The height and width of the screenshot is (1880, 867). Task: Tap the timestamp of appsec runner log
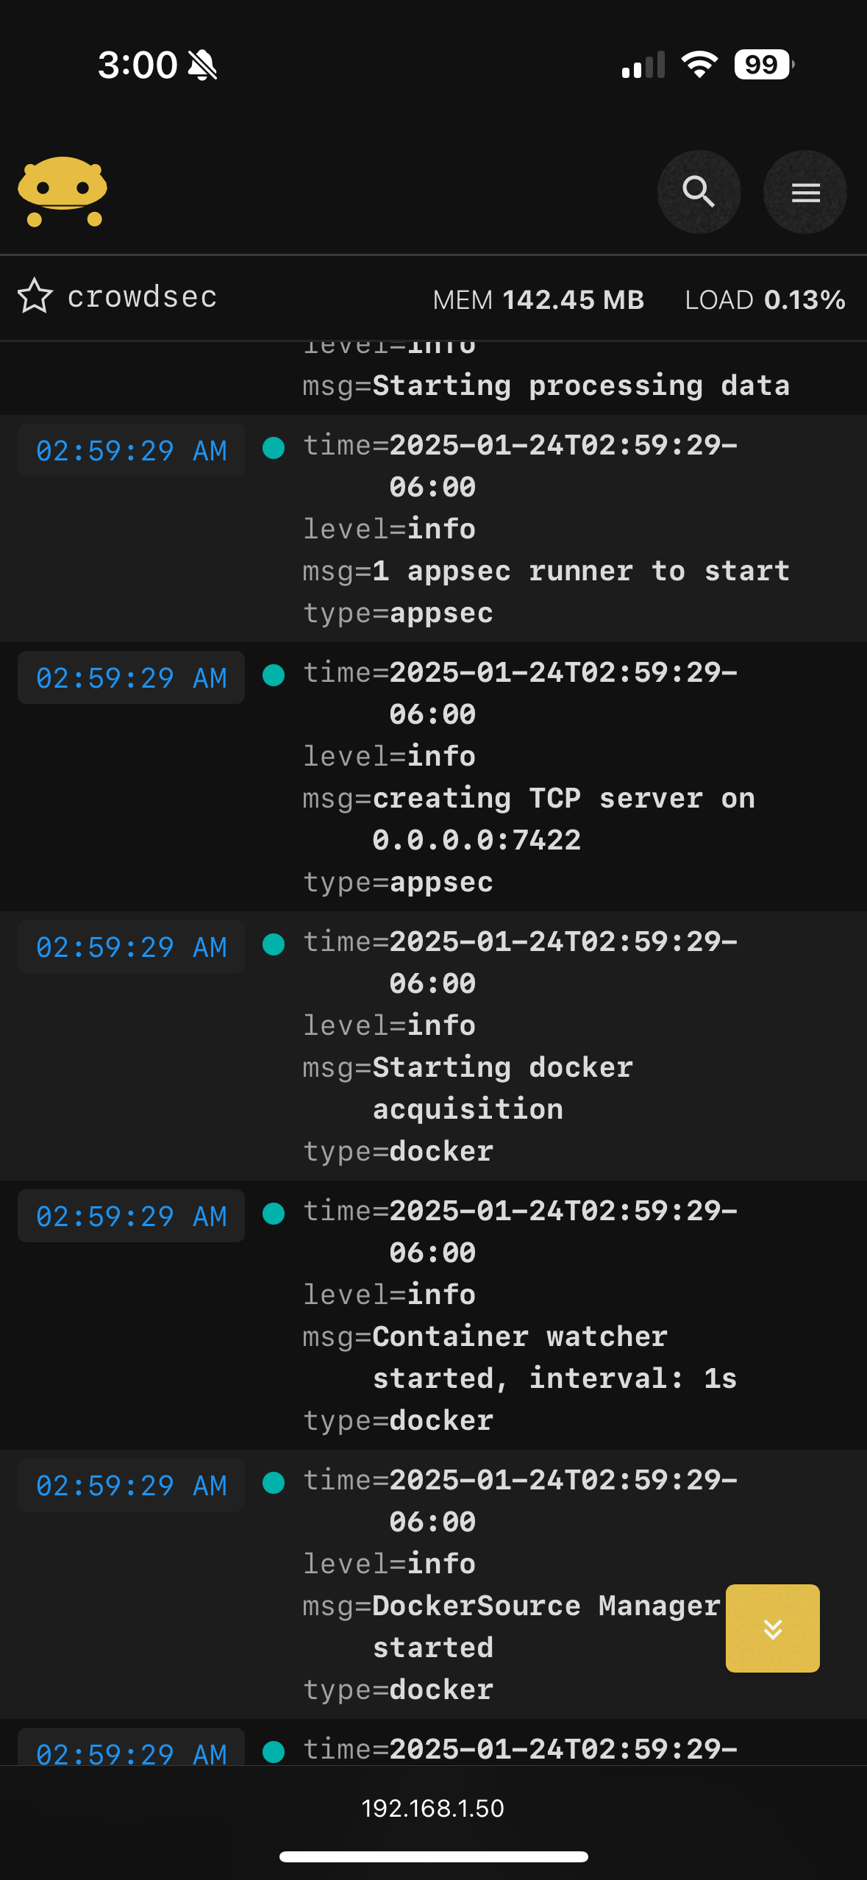(x=131, y=450)
